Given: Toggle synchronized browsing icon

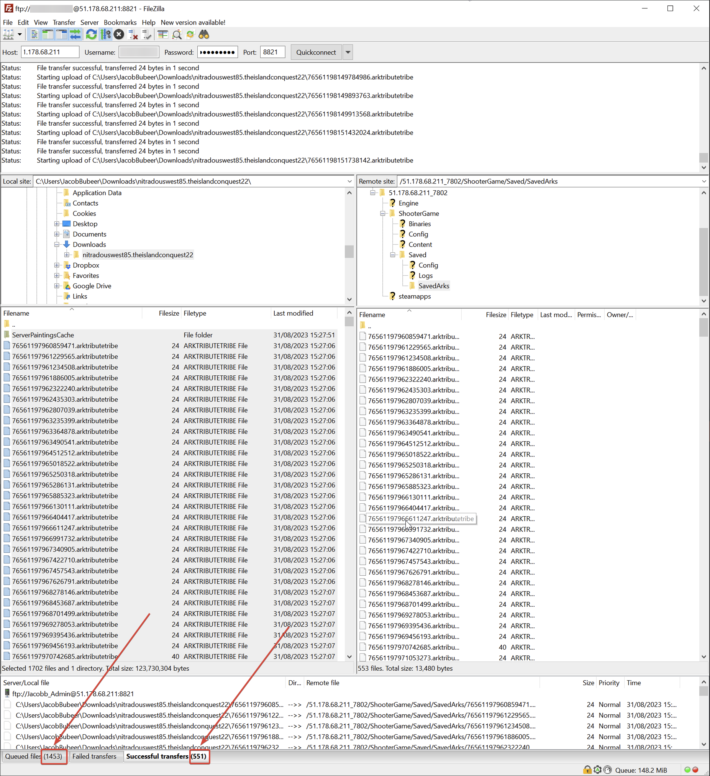Looking at the screenshot, I should [x=190, y=34].
